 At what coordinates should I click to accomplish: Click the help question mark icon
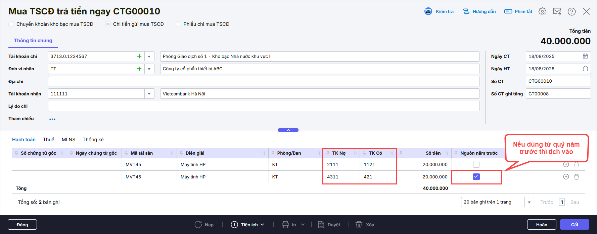[x=571, y=11]
